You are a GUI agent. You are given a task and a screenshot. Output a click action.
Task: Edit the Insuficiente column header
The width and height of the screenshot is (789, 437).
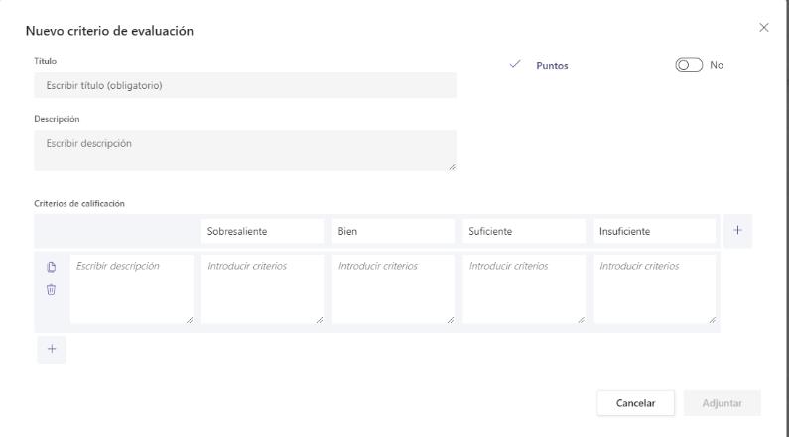pos(655,231)
